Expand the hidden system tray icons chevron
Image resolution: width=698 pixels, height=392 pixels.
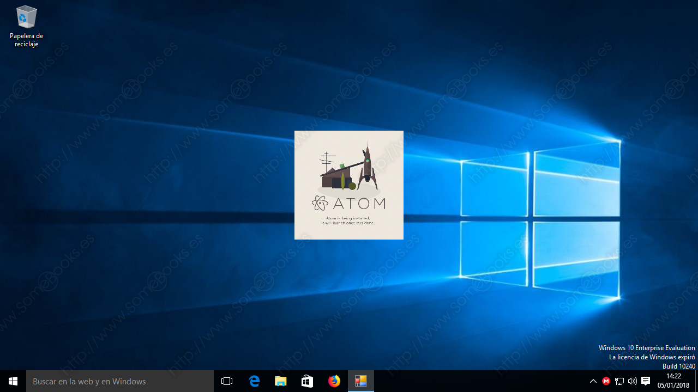[593, 381]
